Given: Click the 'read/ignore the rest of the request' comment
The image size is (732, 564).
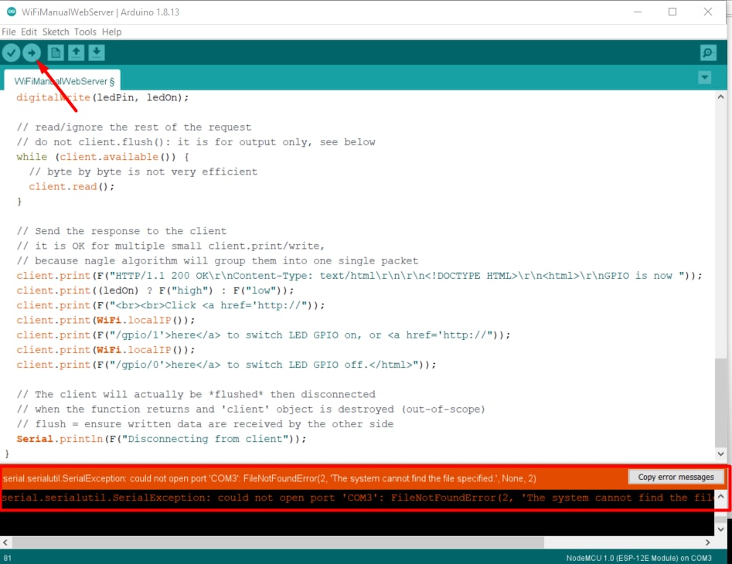Looking at the screenshot, I should 134,127.
